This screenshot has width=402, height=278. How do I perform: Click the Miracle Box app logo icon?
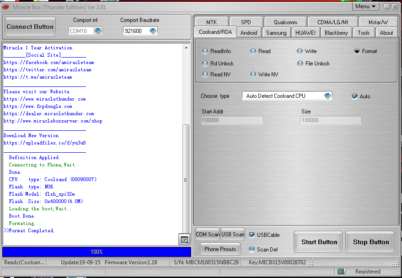coord(5,7)
